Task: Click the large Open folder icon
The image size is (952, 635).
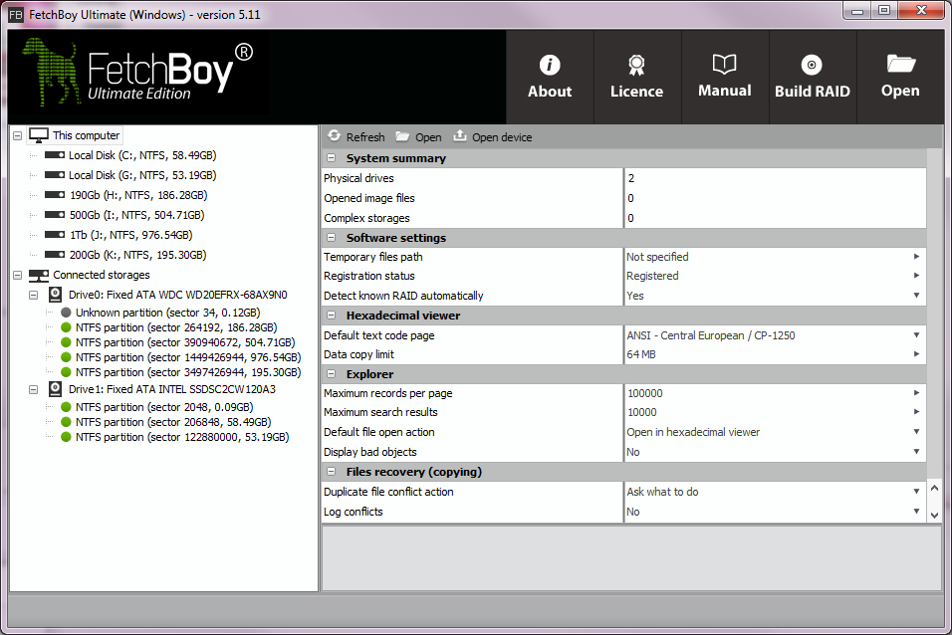Action: pyautogui.click(x=900, y=66)
